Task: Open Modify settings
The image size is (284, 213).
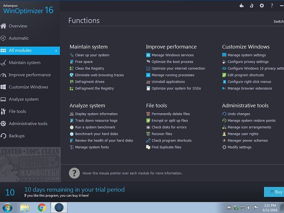Action: [x=240, y=147]
